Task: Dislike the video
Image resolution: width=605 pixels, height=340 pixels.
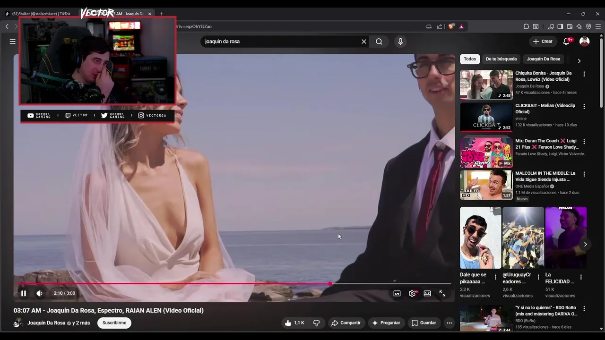Action: [x=316, y=323]
